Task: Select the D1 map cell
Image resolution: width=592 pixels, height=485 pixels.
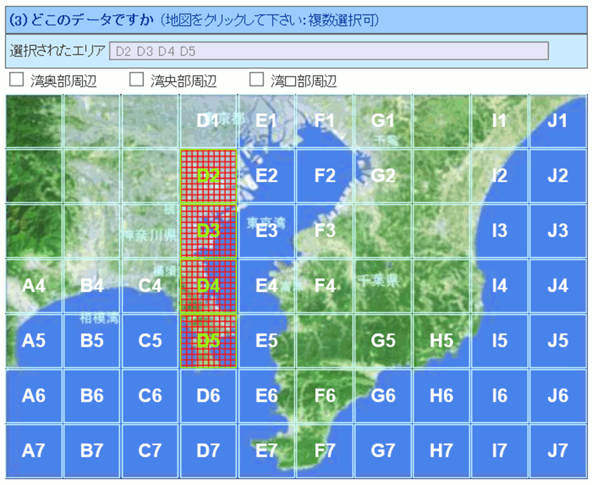Action: (x=208, y=121)
